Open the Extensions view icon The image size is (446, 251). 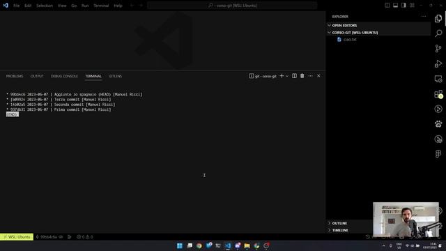(438, 94)
